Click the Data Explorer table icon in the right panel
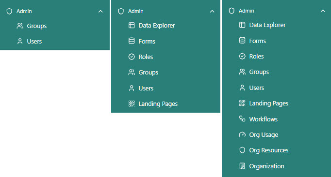This screenshot has width=331, height=177. click(x=242, y=25)
